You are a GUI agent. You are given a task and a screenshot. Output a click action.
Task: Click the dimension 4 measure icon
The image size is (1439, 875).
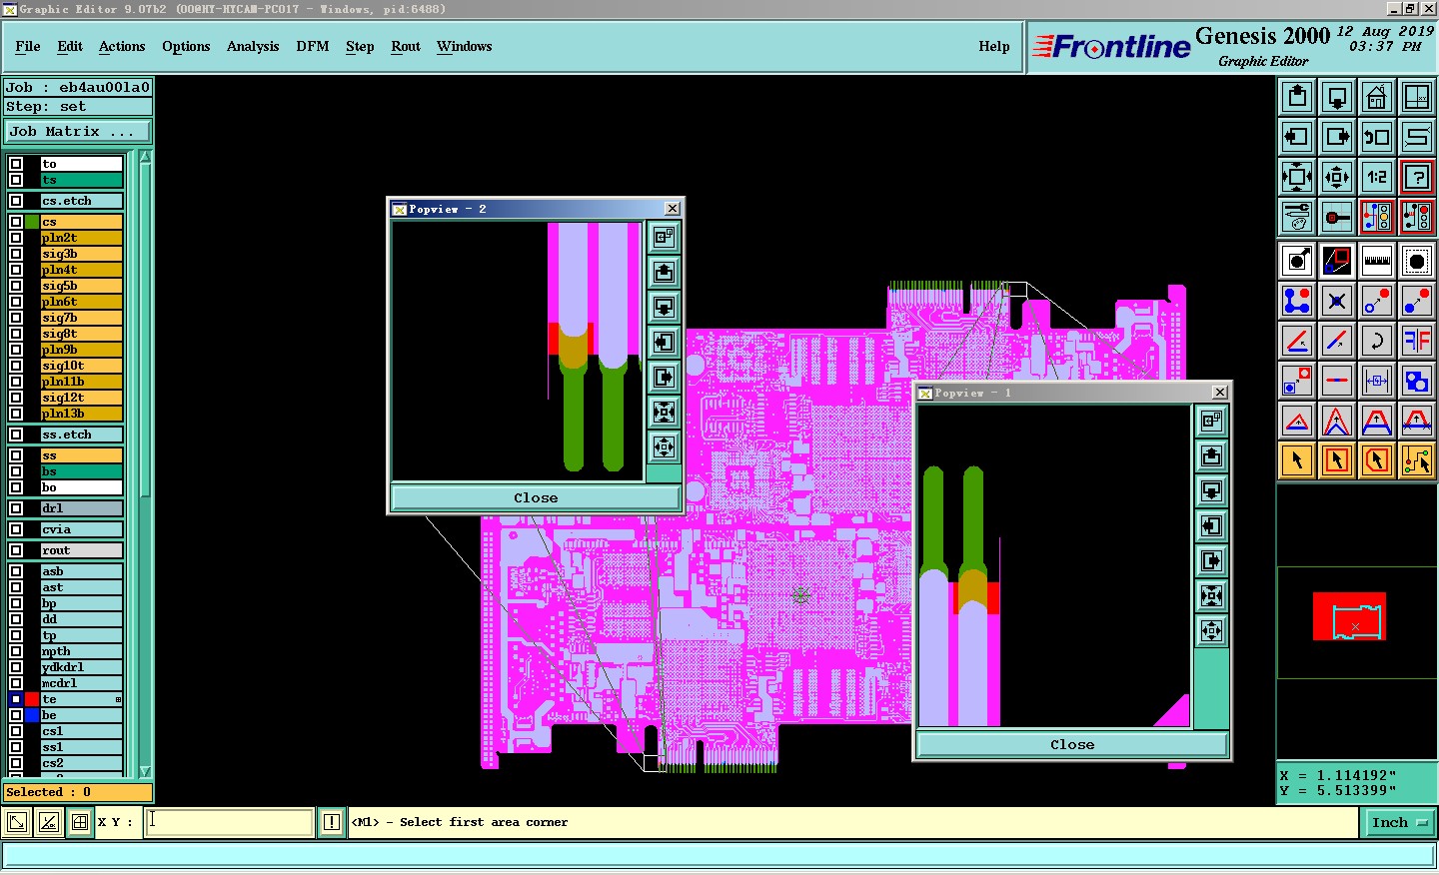point(1377,381)
